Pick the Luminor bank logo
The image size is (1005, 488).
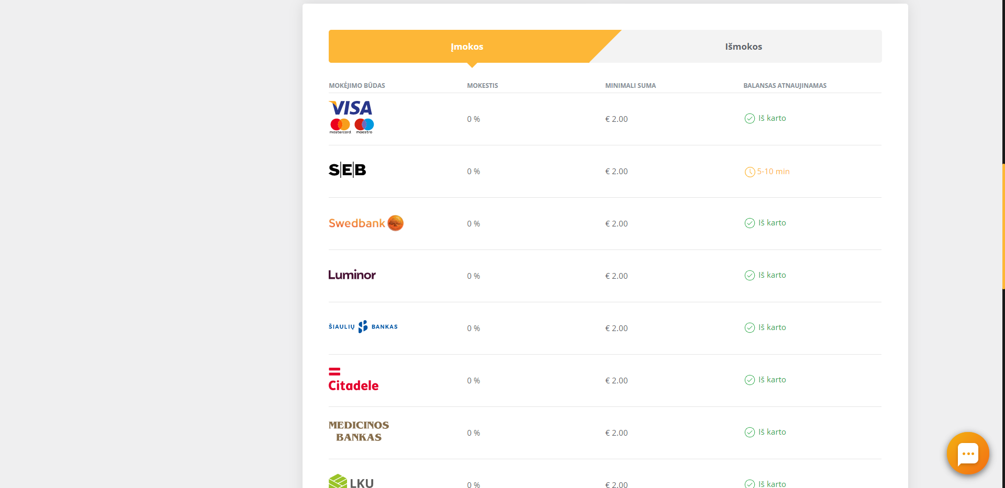pos(352,275)
